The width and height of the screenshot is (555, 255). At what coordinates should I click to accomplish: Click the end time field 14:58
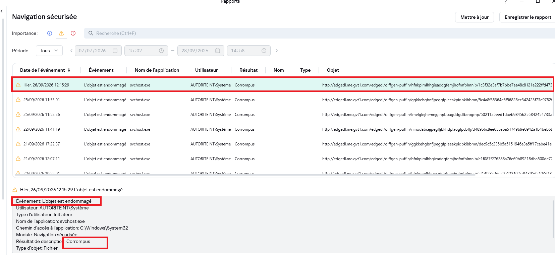pos(248,51)
